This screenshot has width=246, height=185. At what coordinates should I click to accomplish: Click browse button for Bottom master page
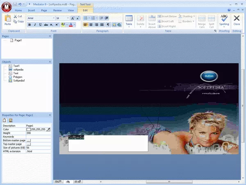pyautogui.click(x=29, y=140)
